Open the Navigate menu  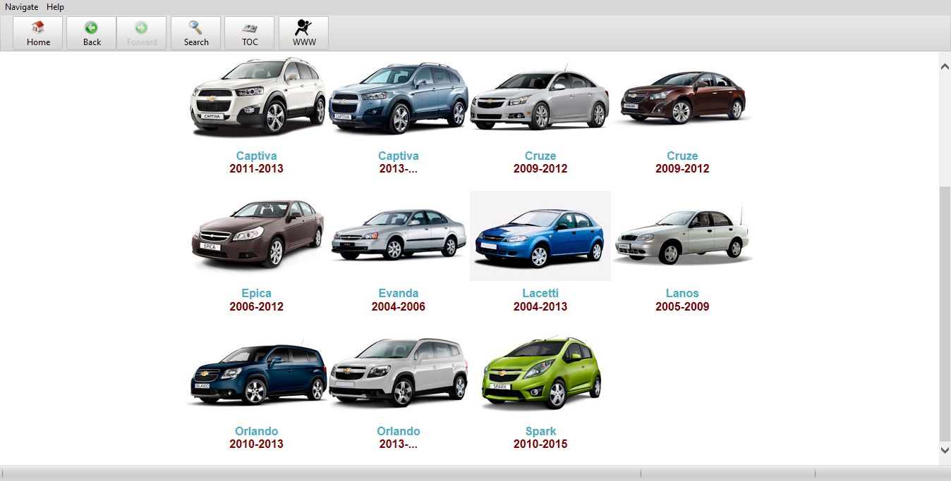(22, 7)
